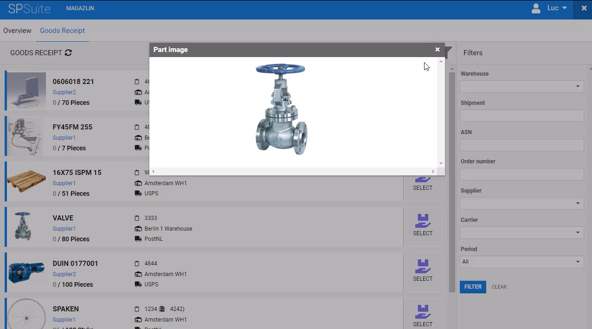Apply filters with the FILTER button
The width and height of the screenshot is (592, 329).
[473, 287]
